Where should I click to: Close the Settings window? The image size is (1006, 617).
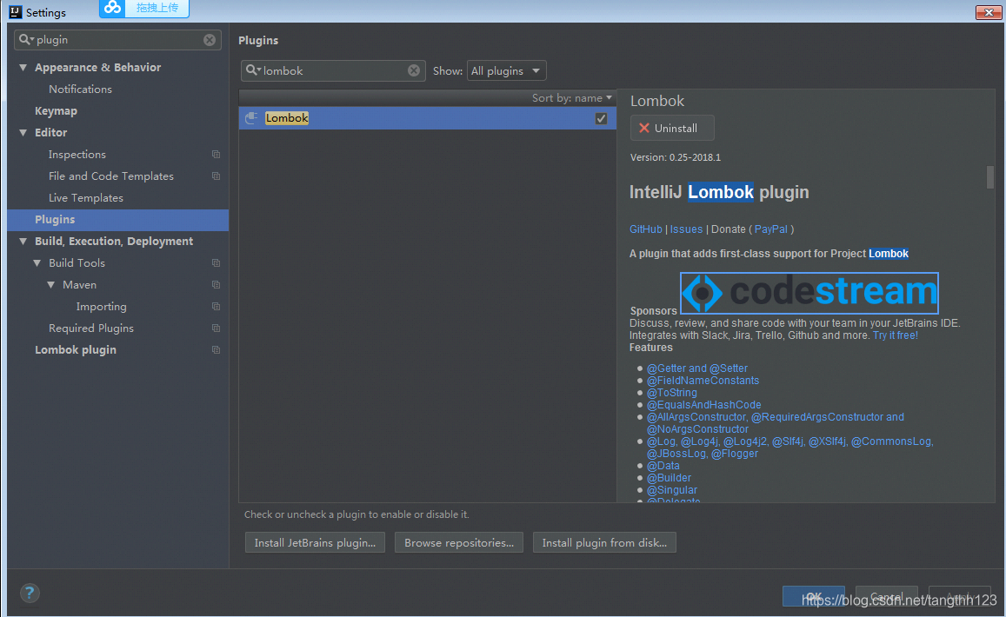click(x=988, y=12)
